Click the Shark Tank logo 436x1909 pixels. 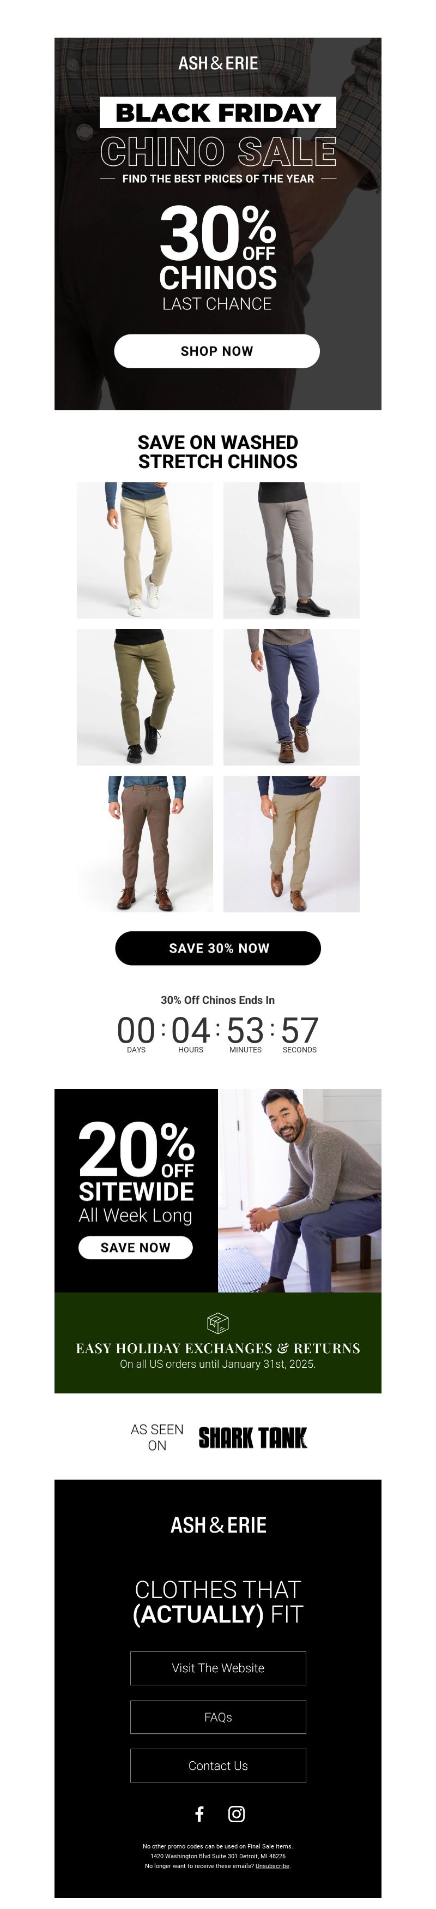252,1437
